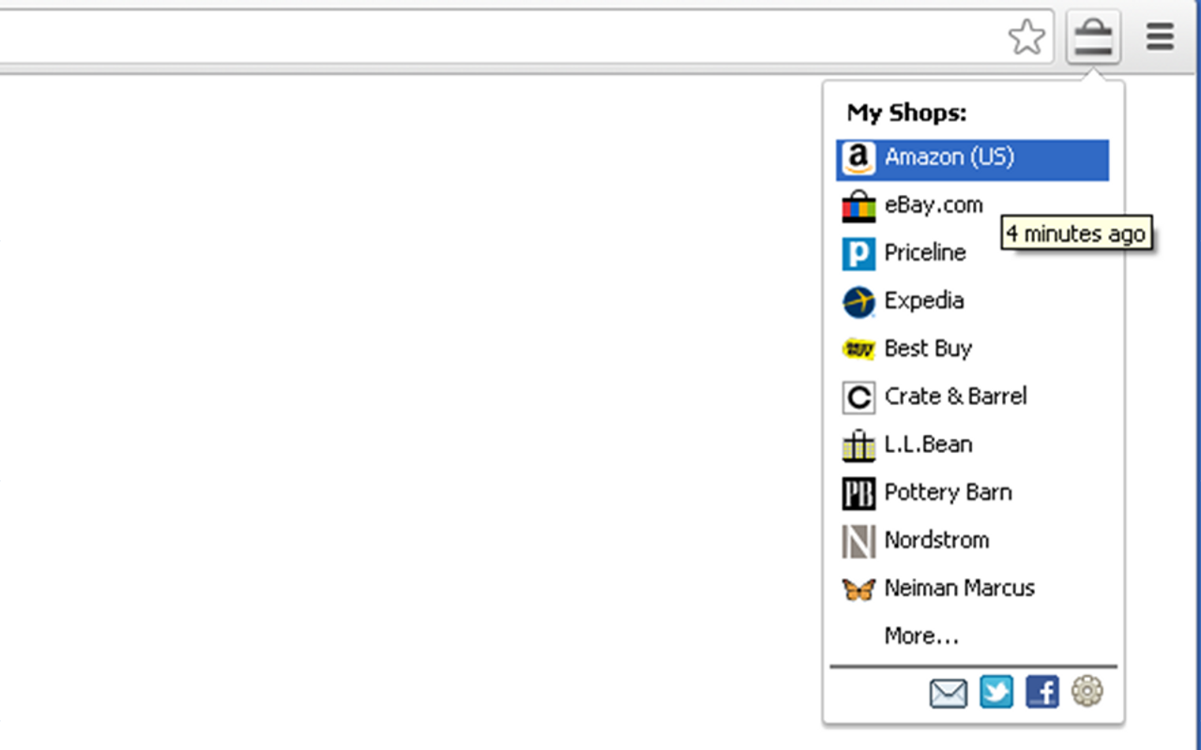Choose Crate & Barrel in the list
The width and height of the screenshot is (1201, 750).
click(955, 397)
